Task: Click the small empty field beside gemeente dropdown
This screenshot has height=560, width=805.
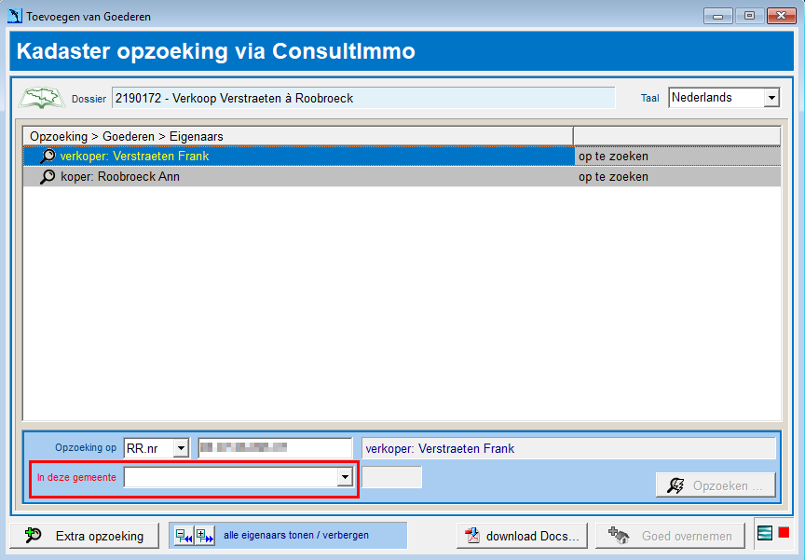Action: 391,477
